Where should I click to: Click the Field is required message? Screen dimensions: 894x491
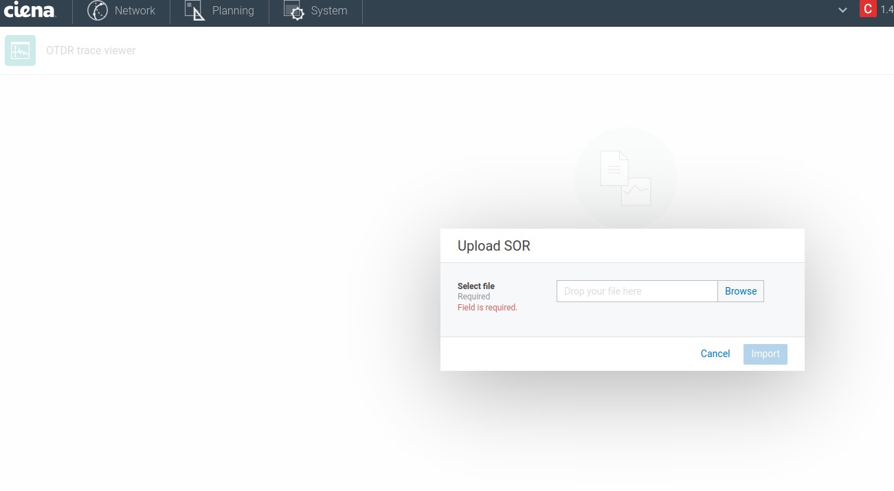point(487,307)
